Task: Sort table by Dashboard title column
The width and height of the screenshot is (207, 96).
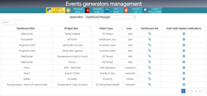Action: click(x=27, y=28)
